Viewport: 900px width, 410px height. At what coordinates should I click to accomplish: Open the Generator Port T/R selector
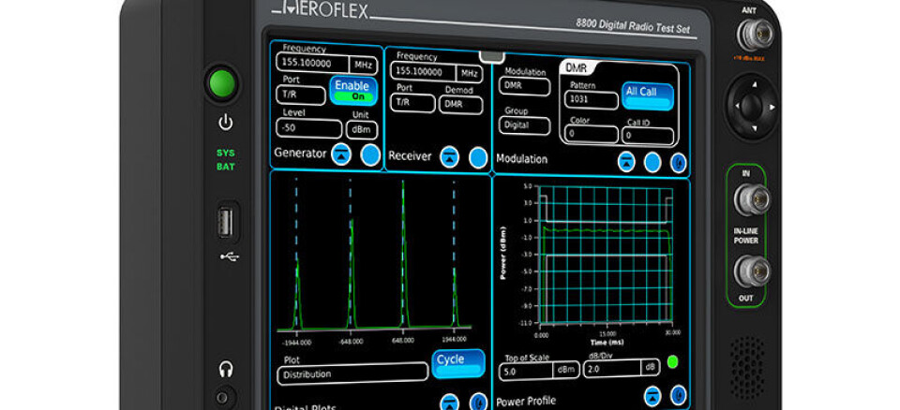pos(300,95)
